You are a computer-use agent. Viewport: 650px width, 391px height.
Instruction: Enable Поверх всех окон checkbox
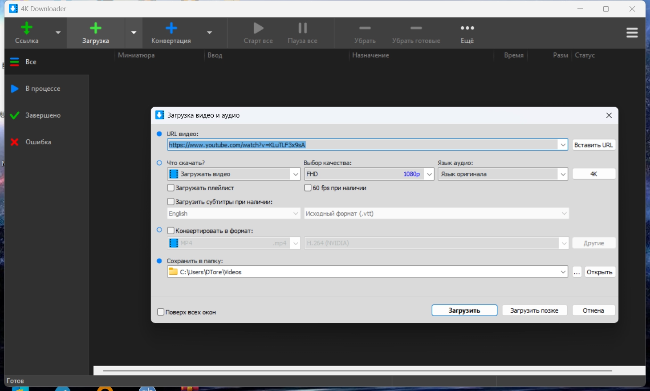[161, 312]
